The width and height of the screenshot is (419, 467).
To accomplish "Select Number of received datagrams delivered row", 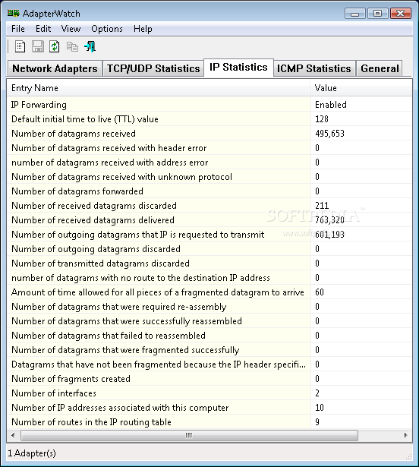I will (209, 220).
